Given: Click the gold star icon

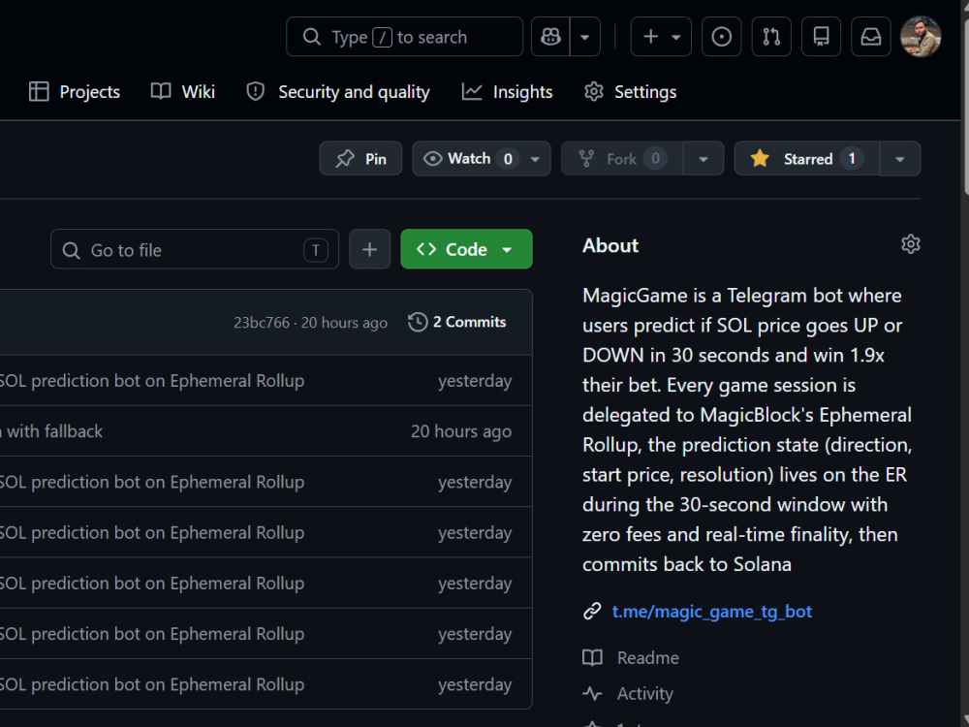Looking at the screenshot, I should (x=760, y=158).
